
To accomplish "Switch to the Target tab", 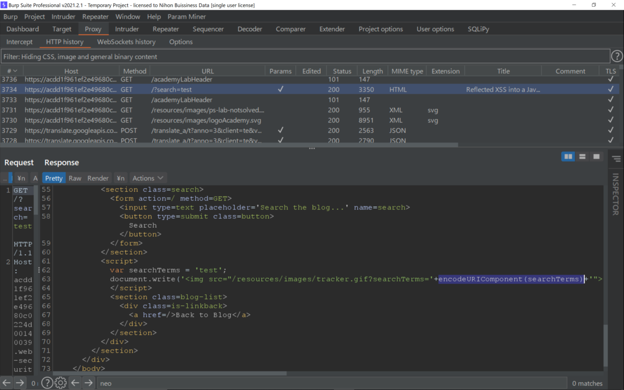I will pyautogui.click(x=62, y=29).
